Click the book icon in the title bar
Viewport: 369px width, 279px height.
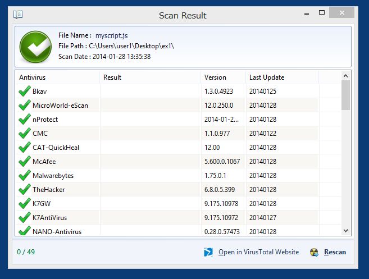click(18, 15)
